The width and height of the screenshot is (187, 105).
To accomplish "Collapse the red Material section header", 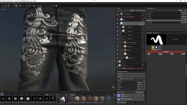I will (x=166, y=52).
